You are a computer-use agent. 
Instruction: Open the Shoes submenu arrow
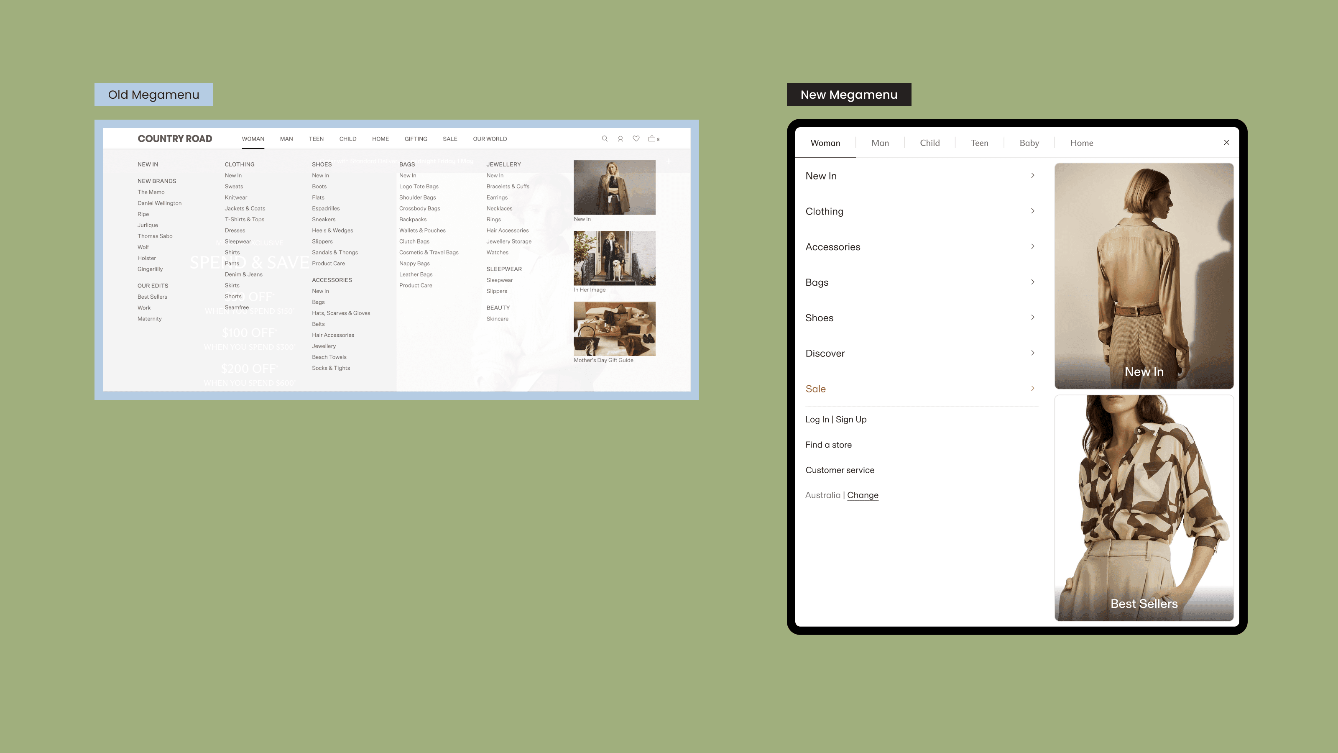pos(1033,318)
